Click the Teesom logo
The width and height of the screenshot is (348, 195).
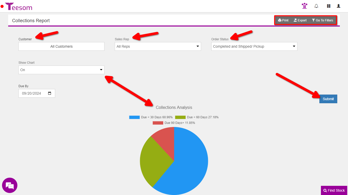pyautogui.click(x=19, y=7)
